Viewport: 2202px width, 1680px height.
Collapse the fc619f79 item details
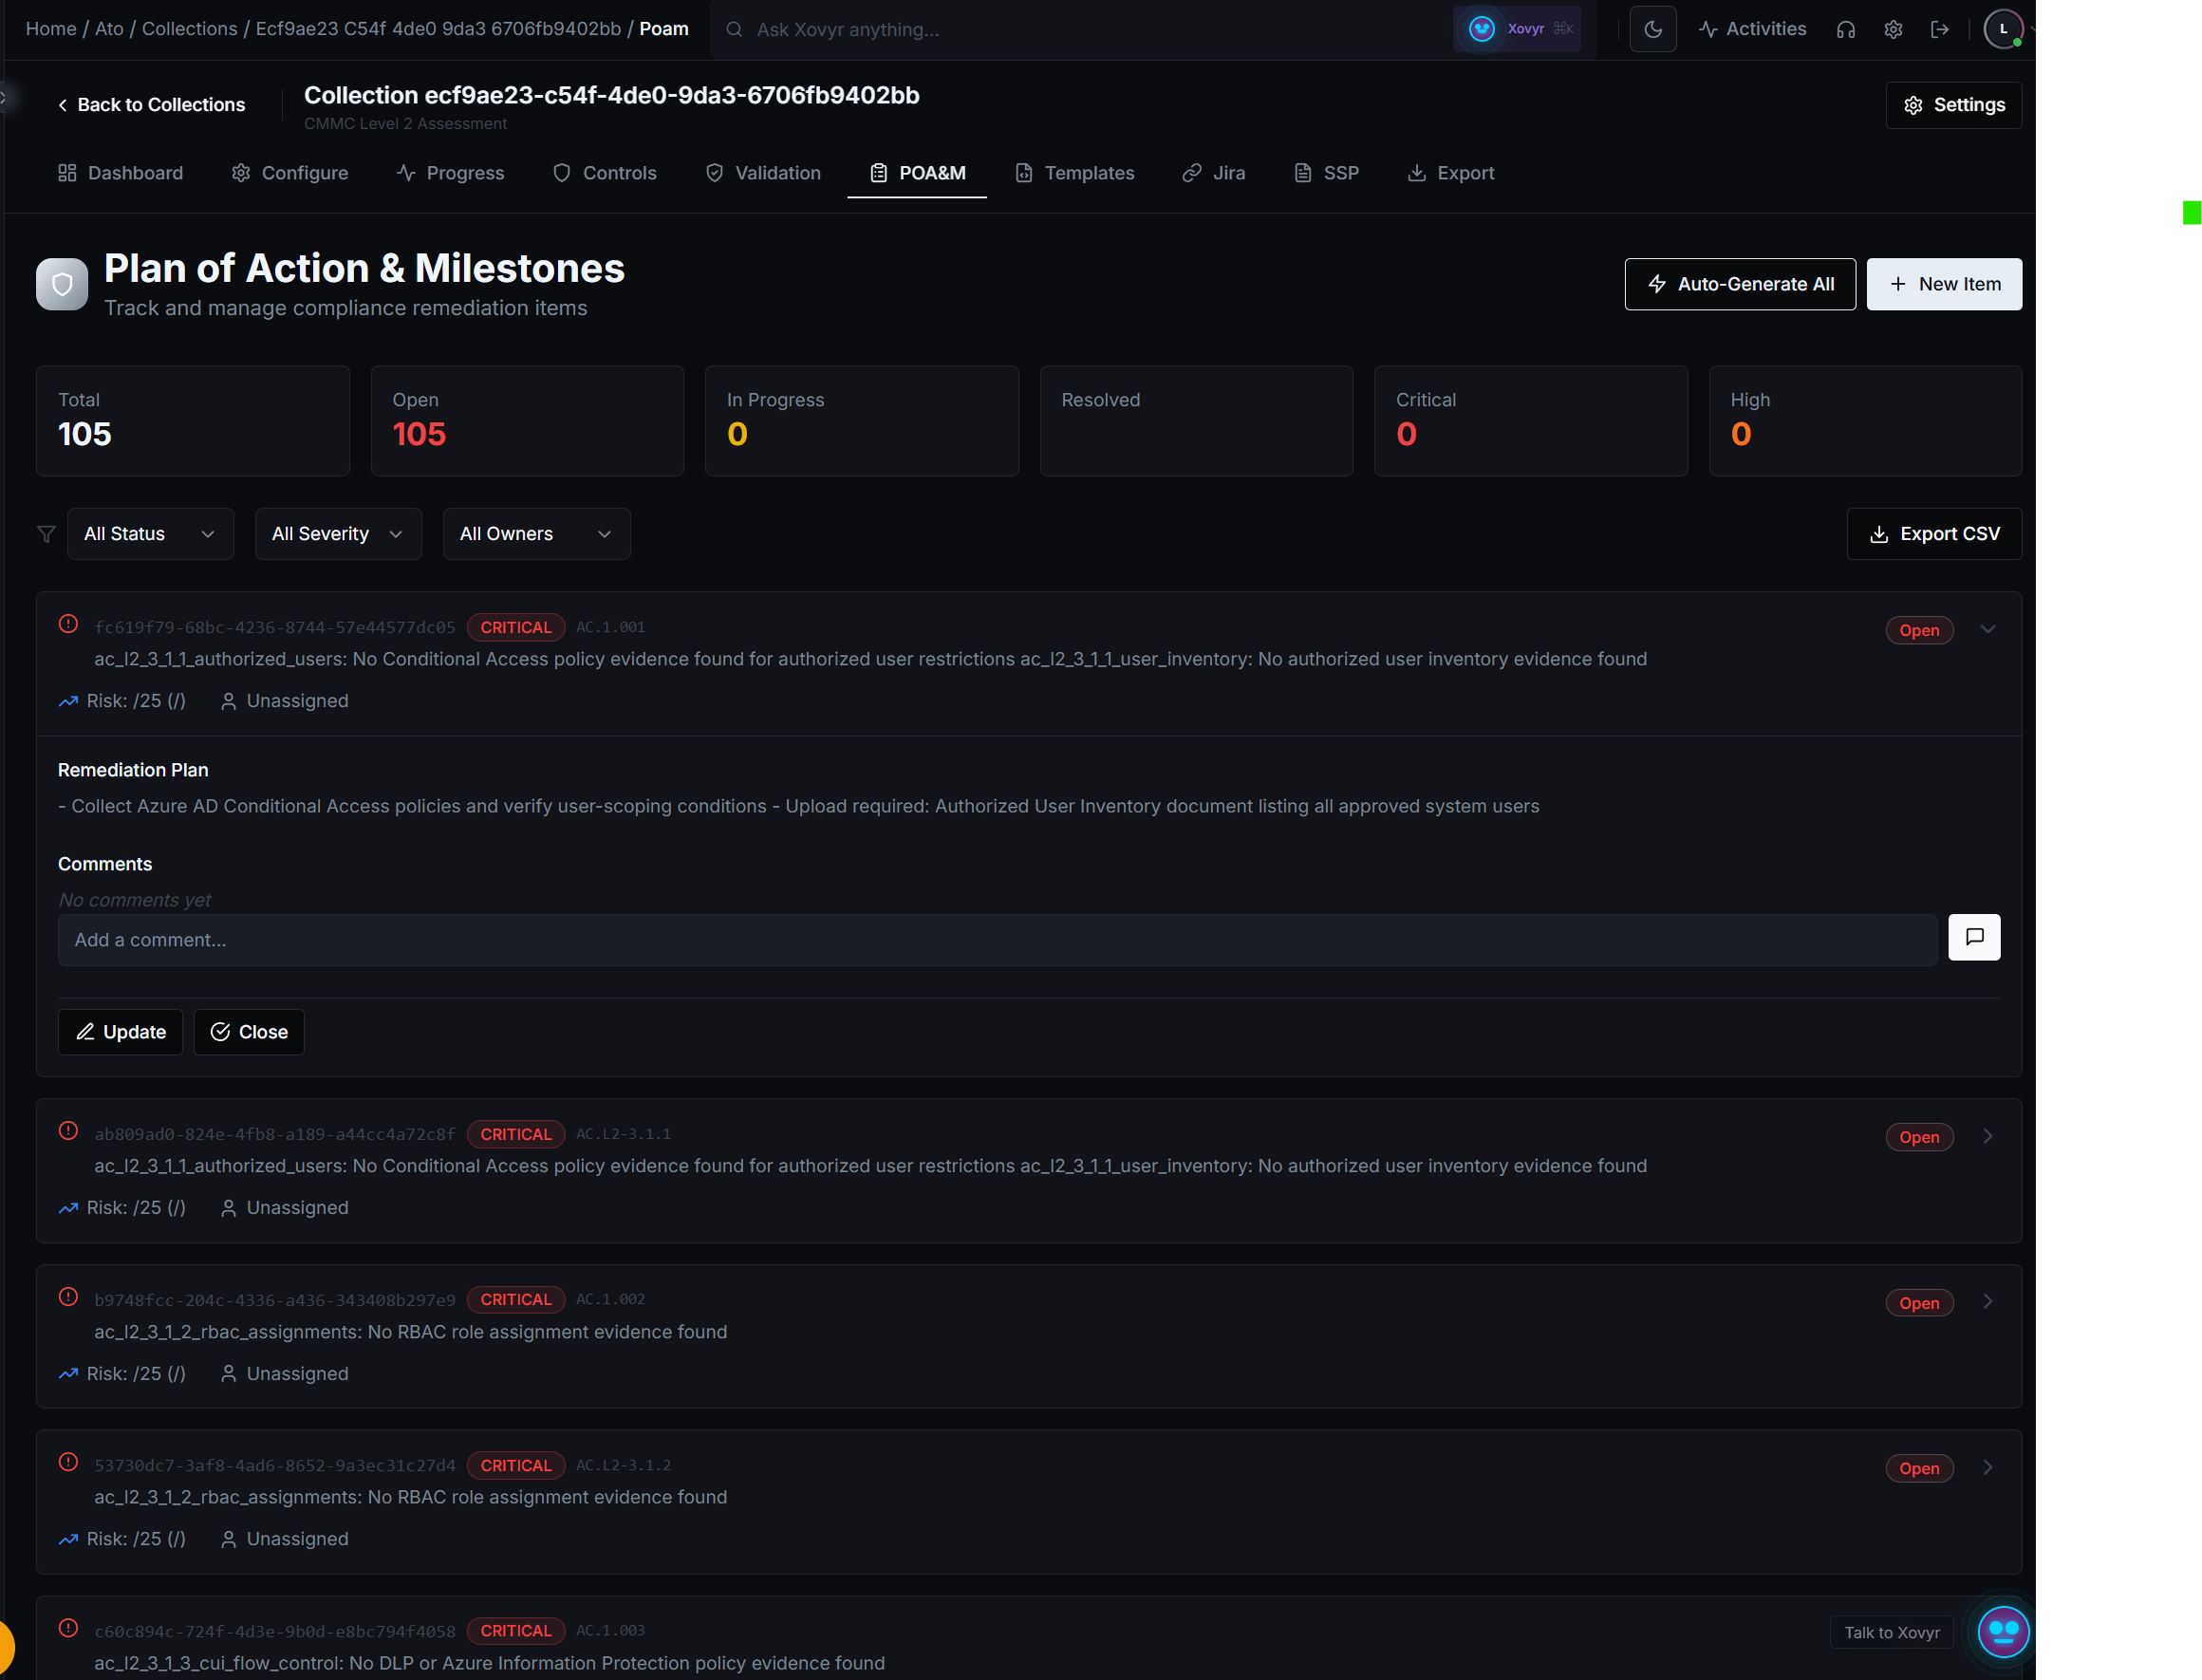coord(1987,630)
